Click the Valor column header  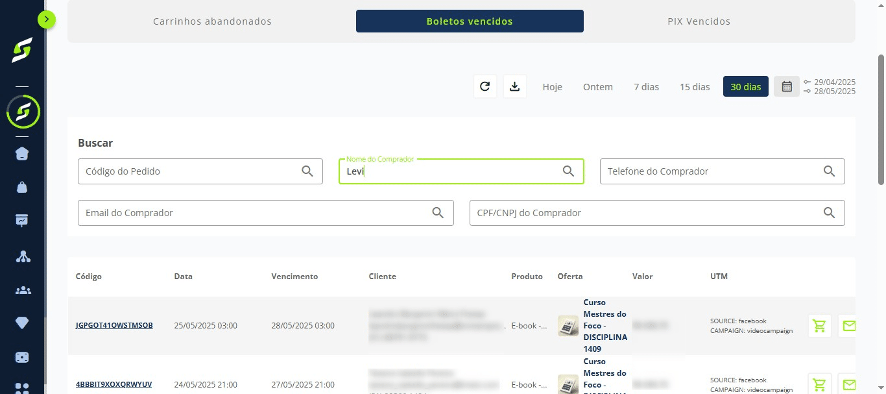[x=643, y=277]
